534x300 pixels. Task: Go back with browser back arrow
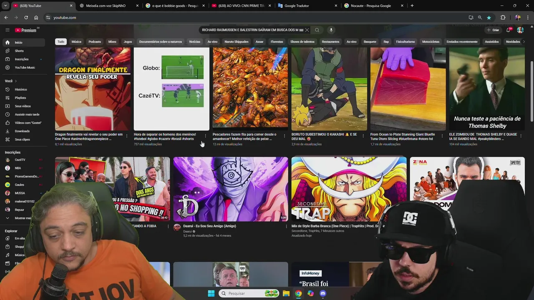point(6,17)
